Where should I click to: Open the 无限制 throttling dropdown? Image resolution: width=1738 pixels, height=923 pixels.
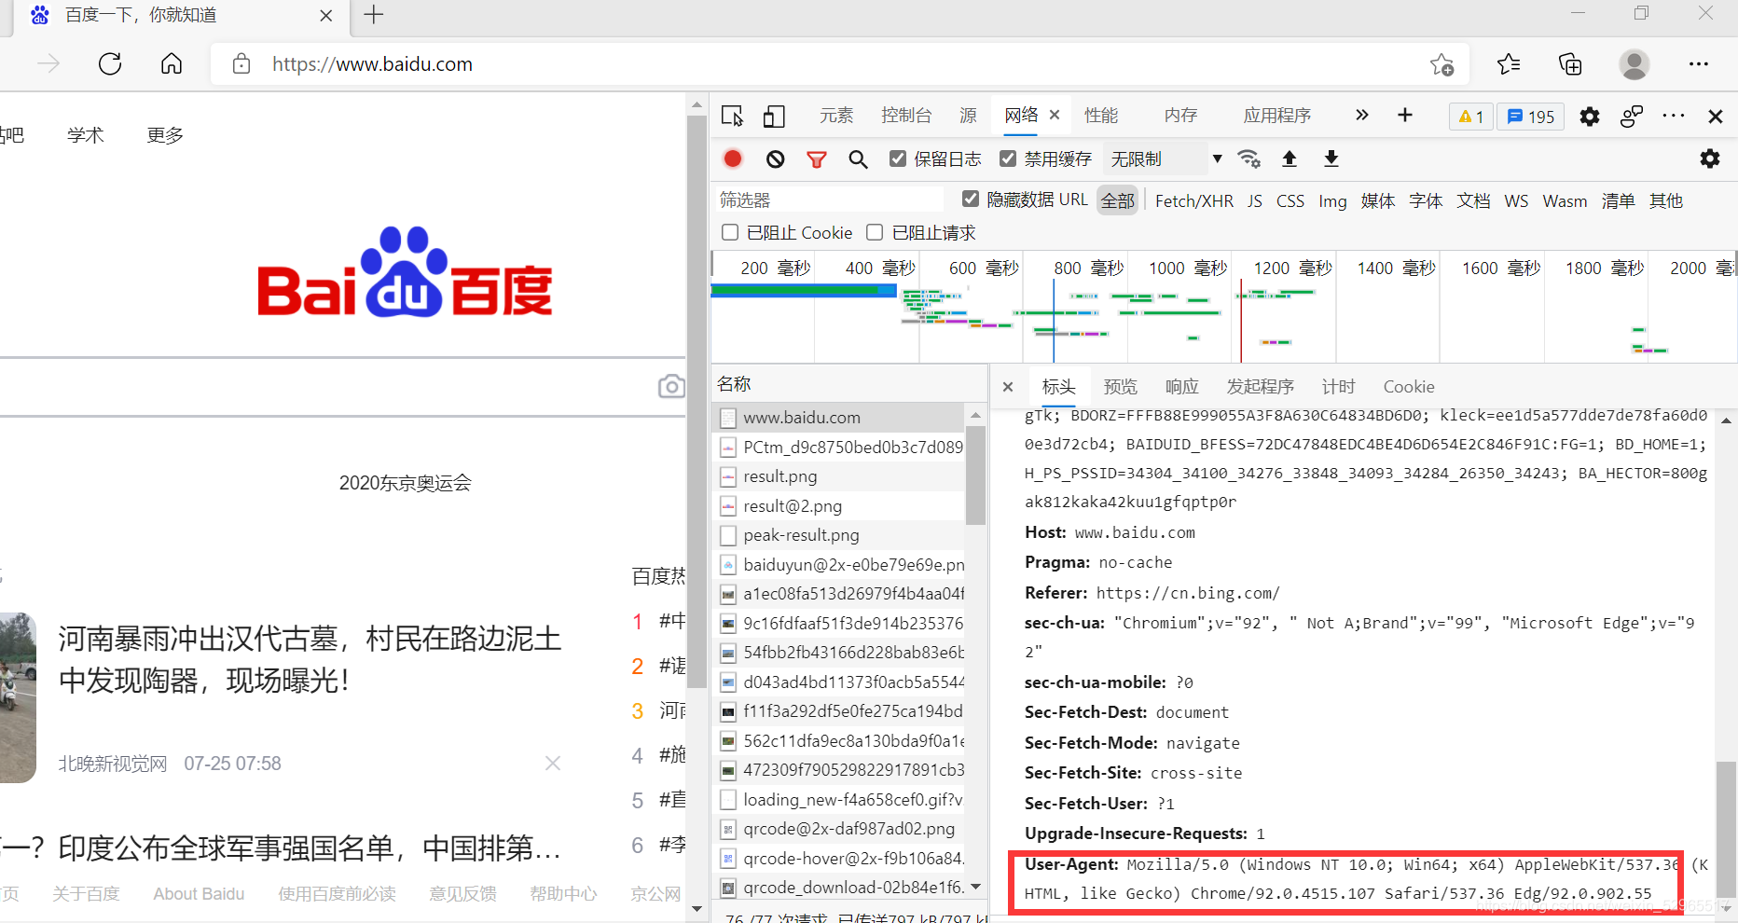point(1165,159)
